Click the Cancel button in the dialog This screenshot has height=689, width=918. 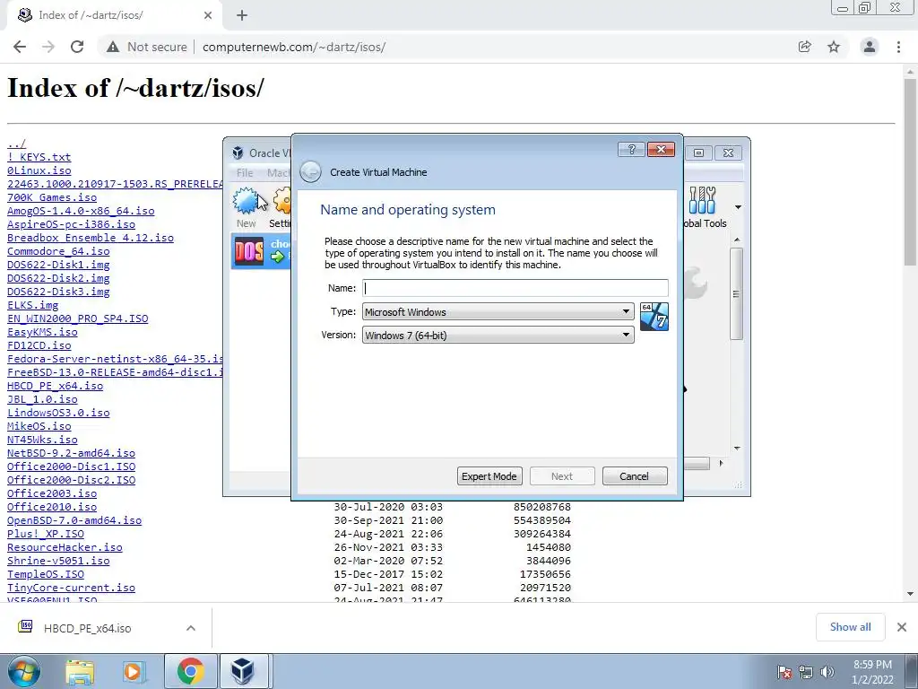[x=634, y=476]
